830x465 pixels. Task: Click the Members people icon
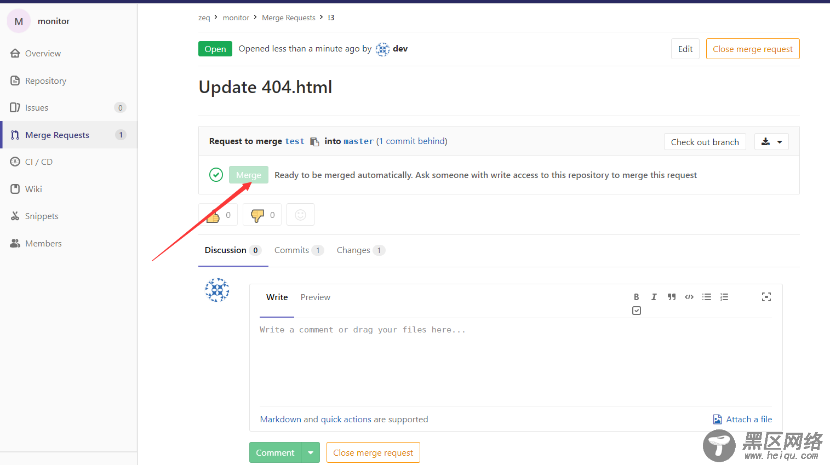tap(15, 243)
